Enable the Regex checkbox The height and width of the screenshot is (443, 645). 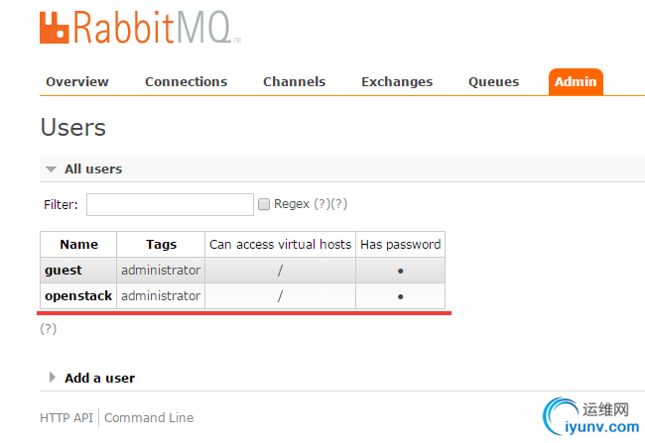pyautogui.click(x=264, y=204)
